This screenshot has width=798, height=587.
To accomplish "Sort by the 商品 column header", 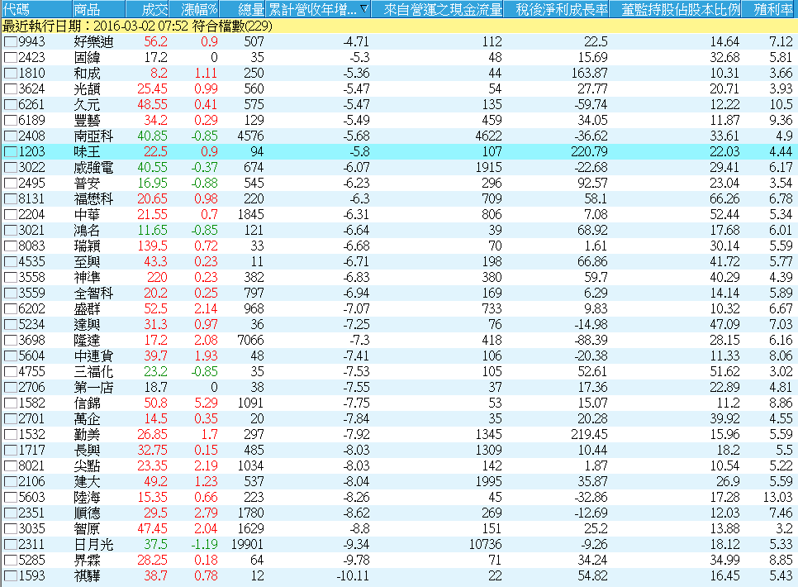I will tap(98, 8).
